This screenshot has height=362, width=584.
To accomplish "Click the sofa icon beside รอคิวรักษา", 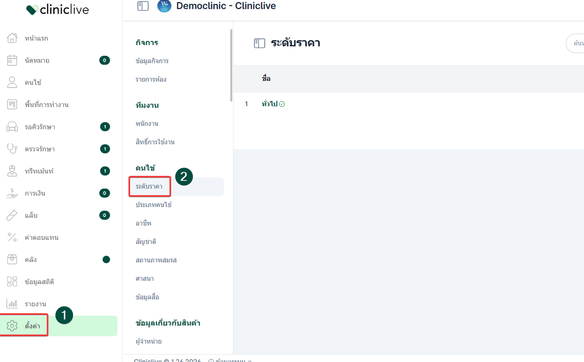I will [x=12, y=127].
